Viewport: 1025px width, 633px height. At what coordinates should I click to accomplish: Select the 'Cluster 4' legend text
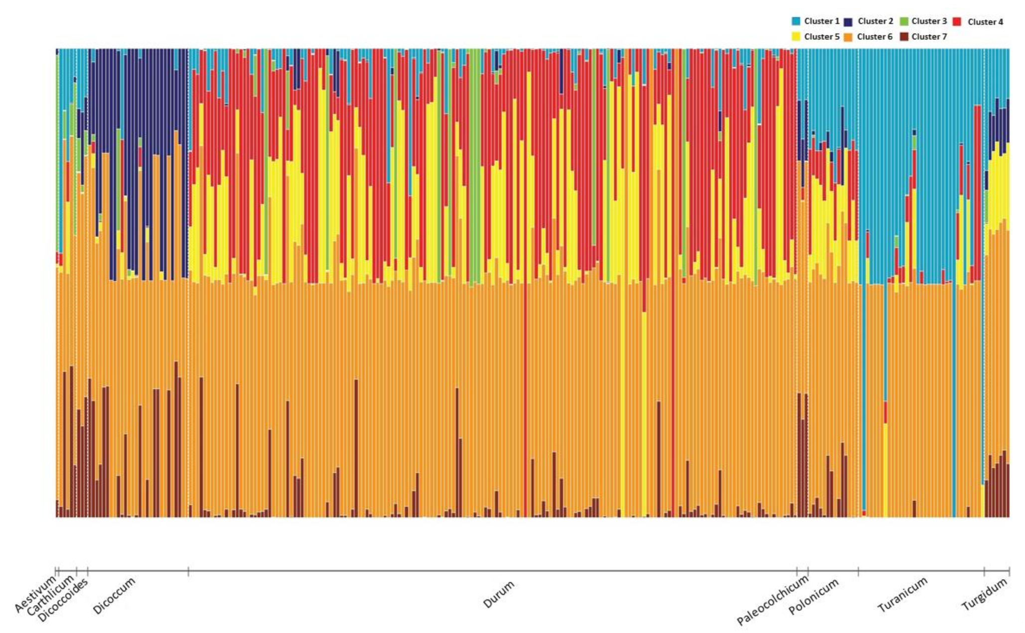pyautogui.click(x=985, y=22)
